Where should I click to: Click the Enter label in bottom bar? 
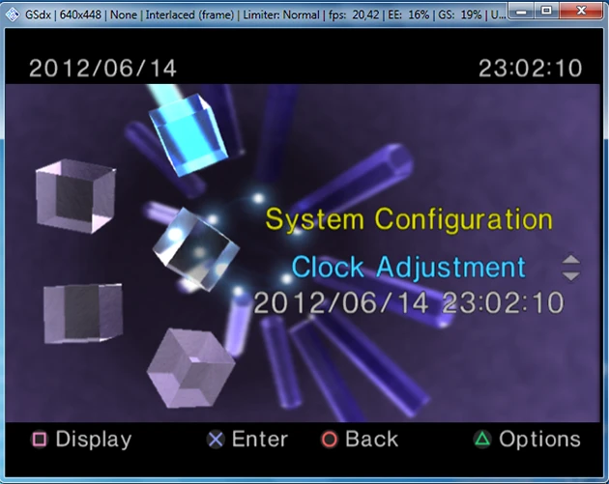(259, 440)
